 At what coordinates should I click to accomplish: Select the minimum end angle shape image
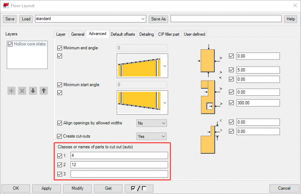pyautogui.click(x=140, y=66)
